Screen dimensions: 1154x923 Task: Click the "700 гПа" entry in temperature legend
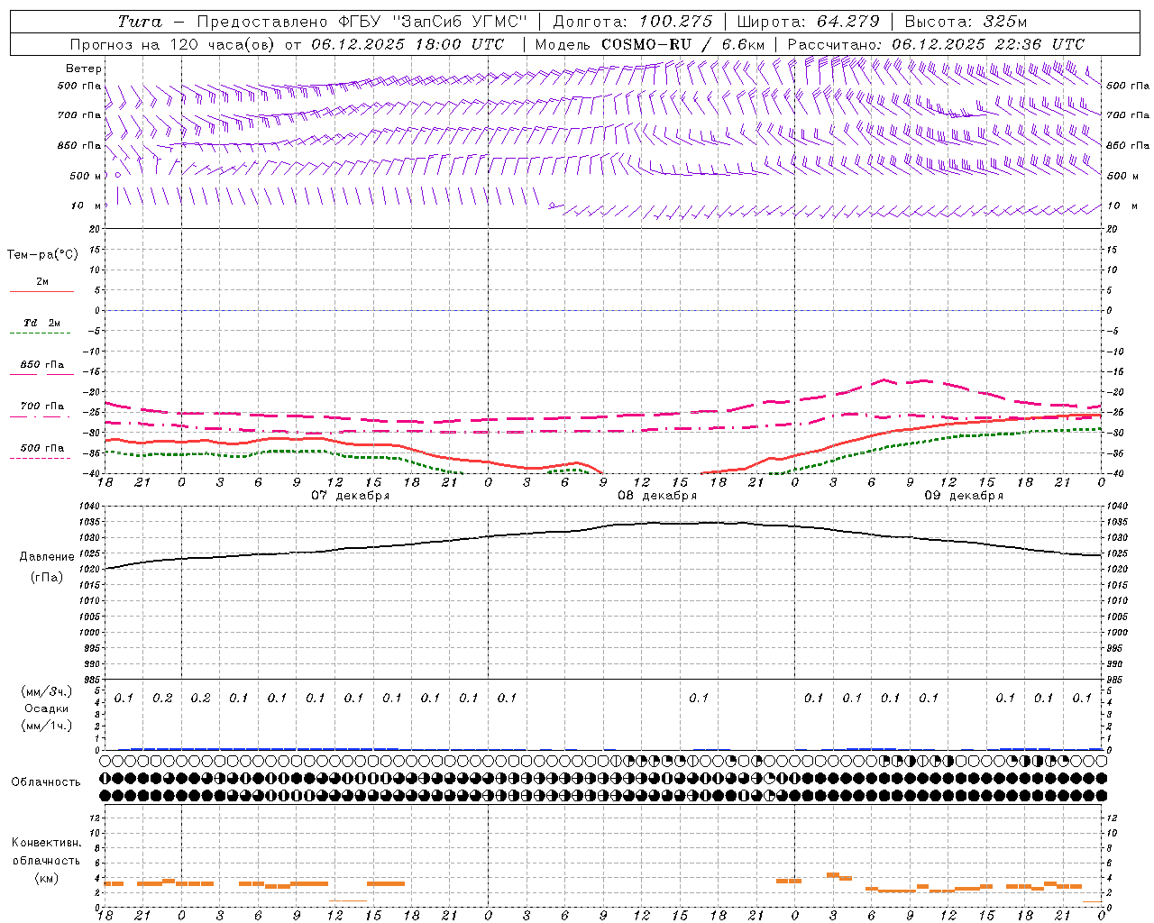42,407
